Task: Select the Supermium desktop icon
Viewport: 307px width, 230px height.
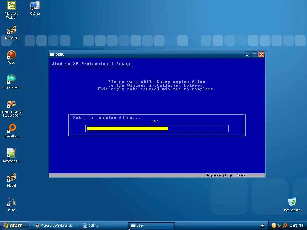Action: (x=11, y=82)
